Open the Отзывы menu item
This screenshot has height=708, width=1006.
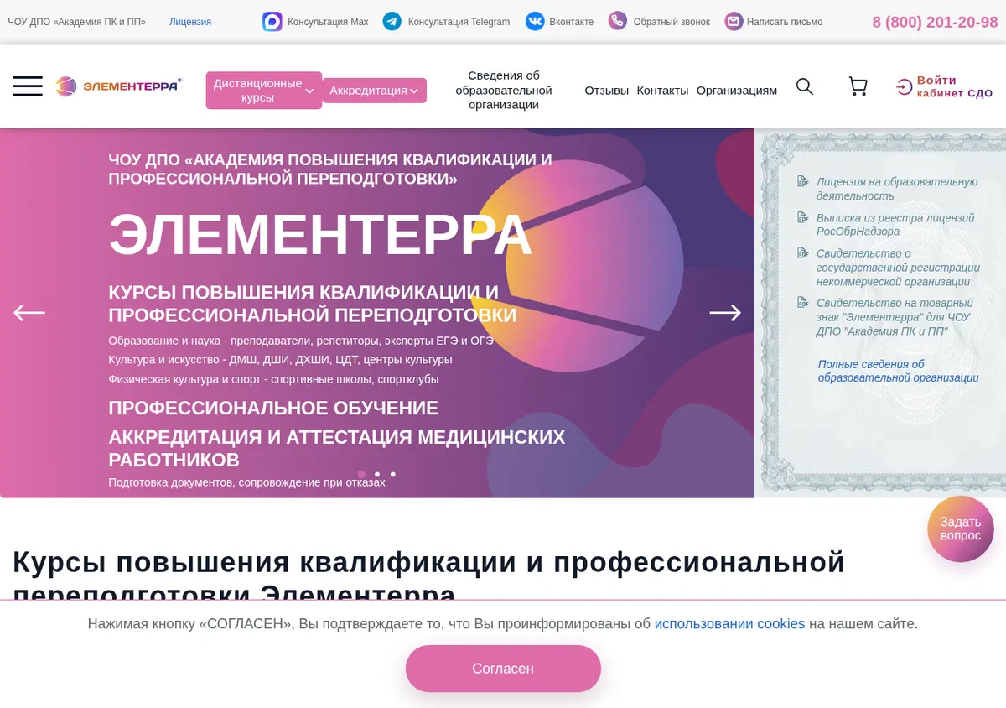pos(607,91)
